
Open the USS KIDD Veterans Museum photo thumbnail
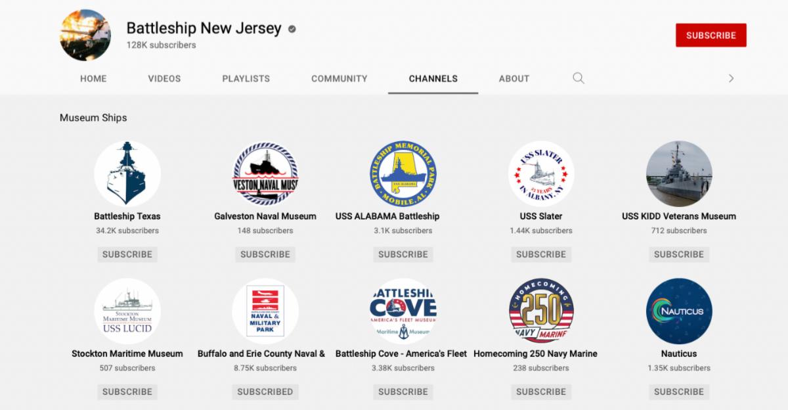(679, 174)
